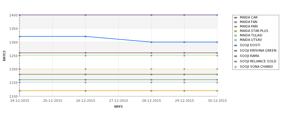
Task: Click the RATES axis title
Action: pyautogui.click(x=4, y=56)
